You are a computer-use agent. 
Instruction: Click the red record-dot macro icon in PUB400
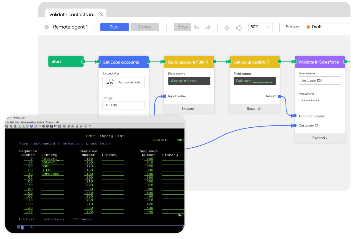coord(69,126)
